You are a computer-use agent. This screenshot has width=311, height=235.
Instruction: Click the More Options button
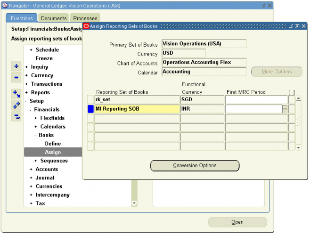(x=277, y=72)
